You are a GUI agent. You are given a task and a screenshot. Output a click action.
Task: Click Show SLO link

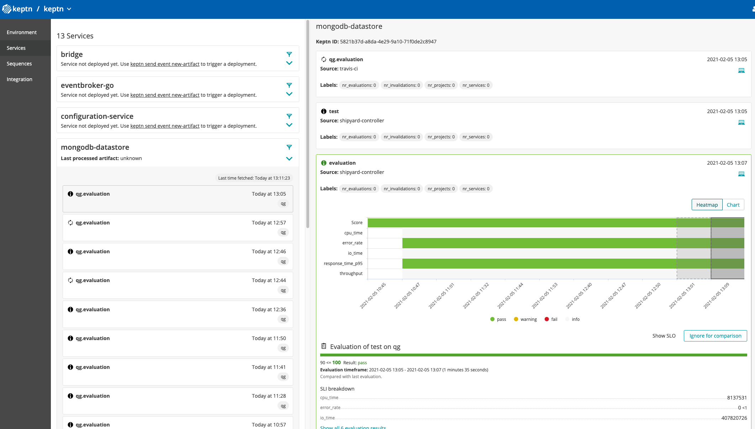(664, 336)
